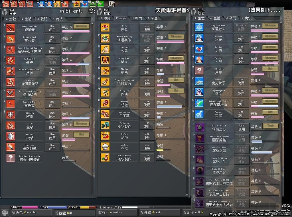
Task: Click the Camp Fire skill icon
Action: (105, 60)
